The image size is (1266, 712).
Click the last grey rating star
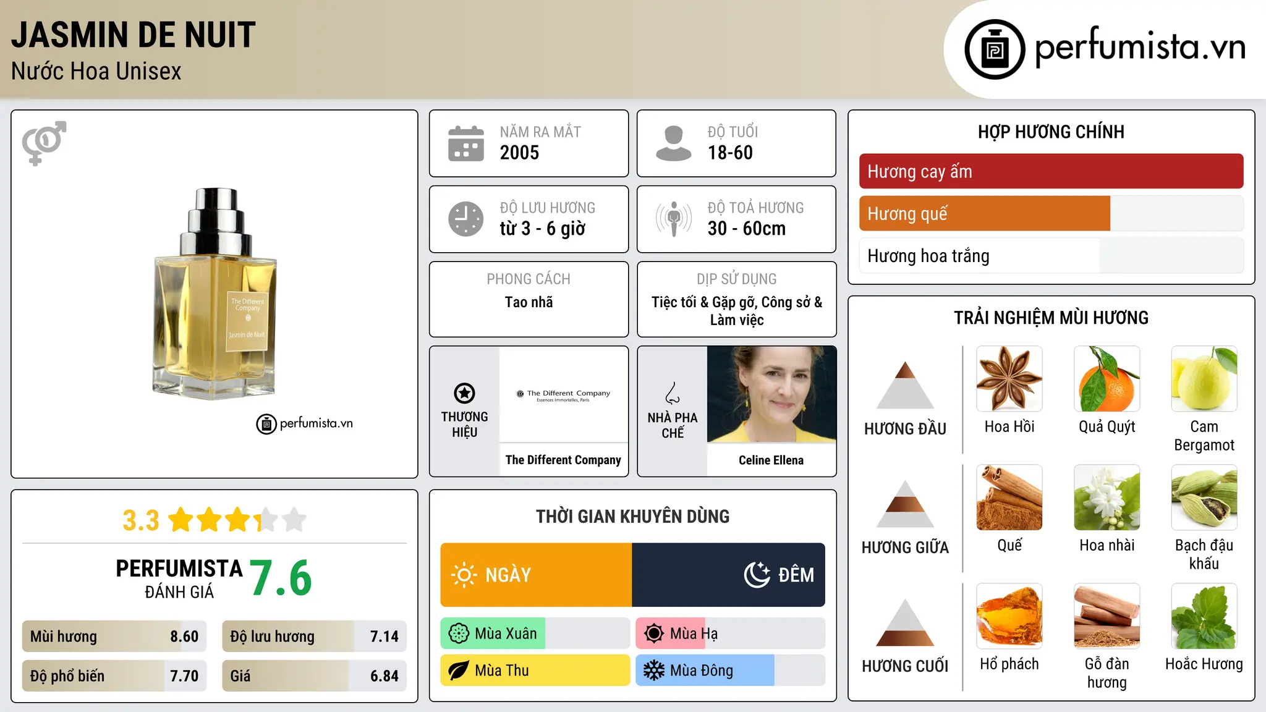pyautogui.click(x=294, y=520)
